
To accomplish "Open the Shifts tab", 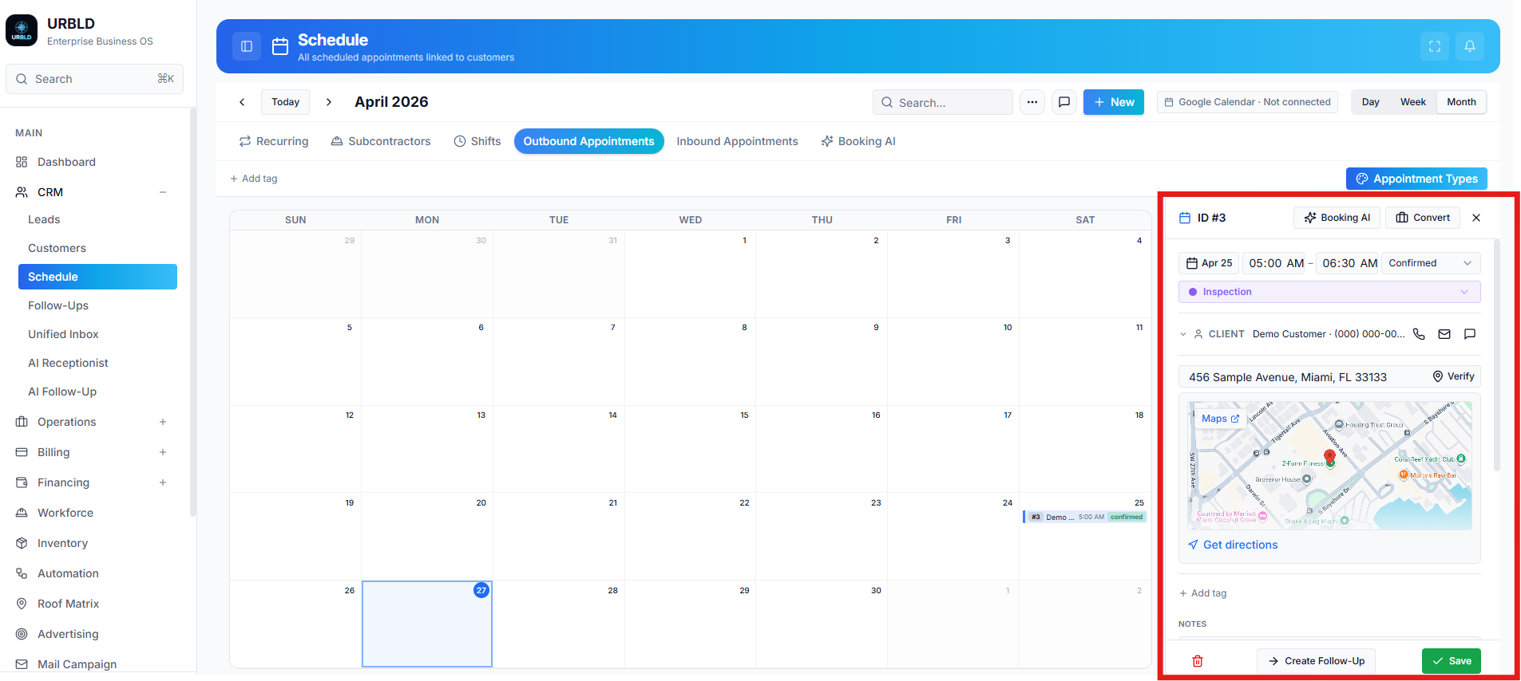I will click(x=477, y=141).
